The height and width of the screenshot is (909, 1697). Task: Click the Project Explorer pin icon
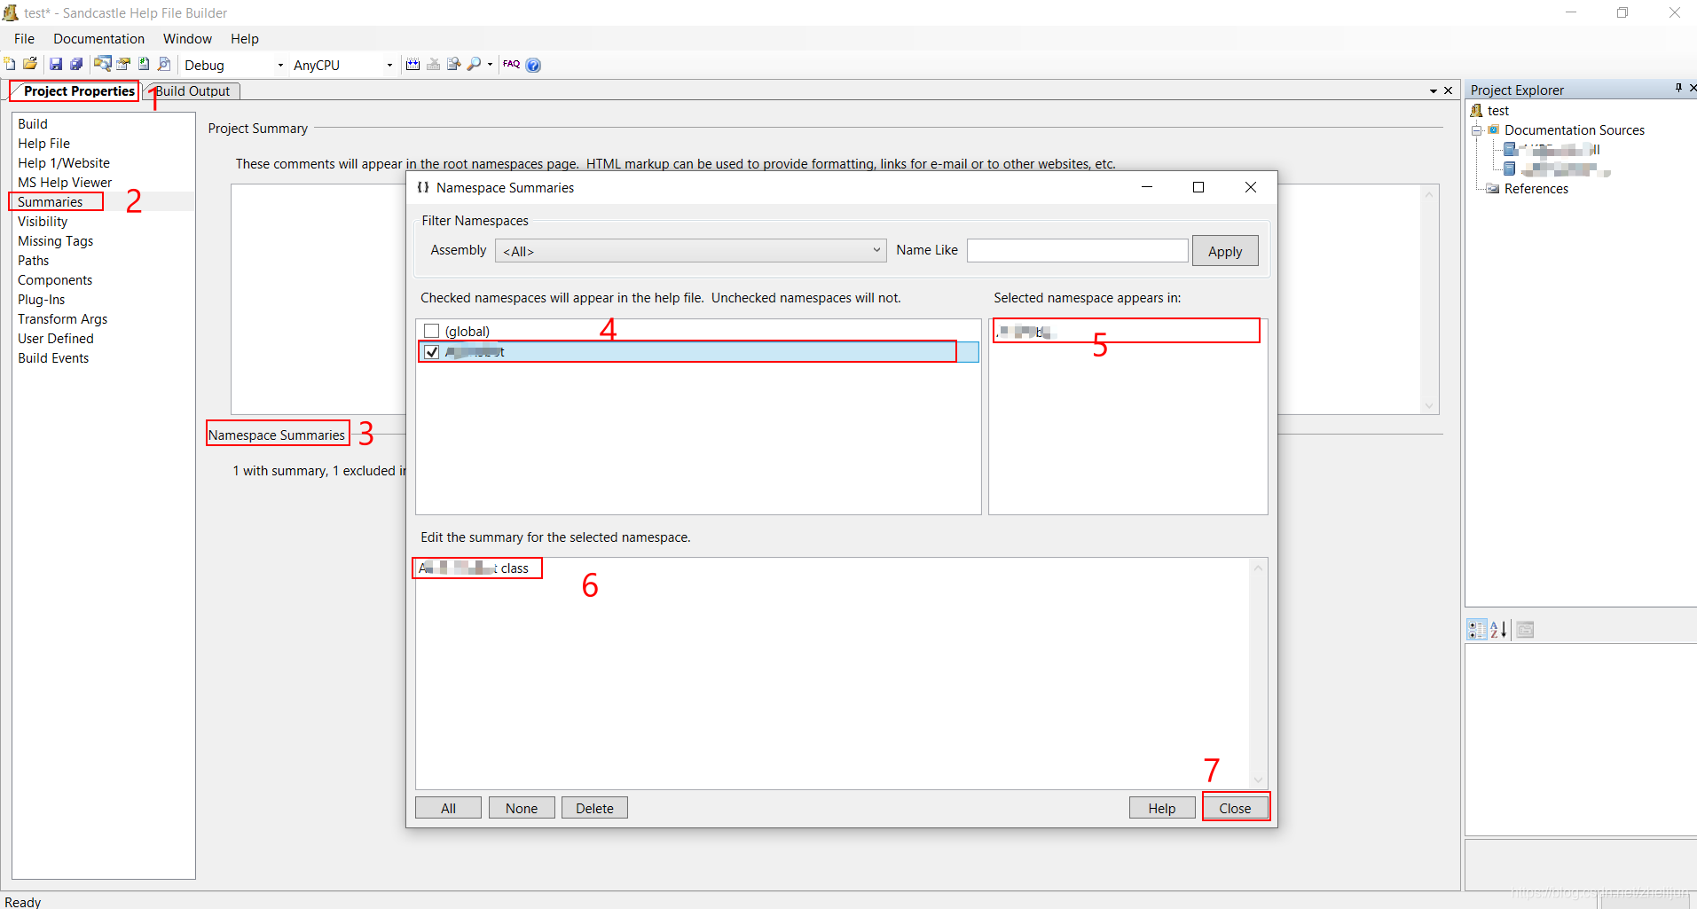coord(1678,88)
